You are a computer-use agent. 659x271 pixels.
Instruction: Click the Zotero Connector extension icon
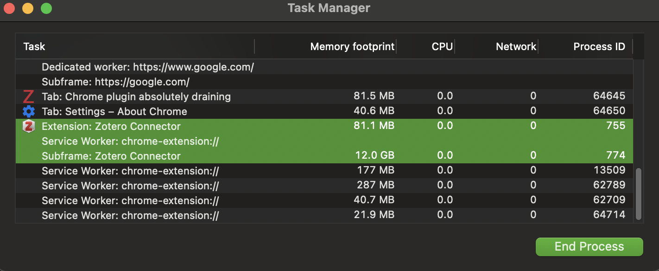(29, 126)
